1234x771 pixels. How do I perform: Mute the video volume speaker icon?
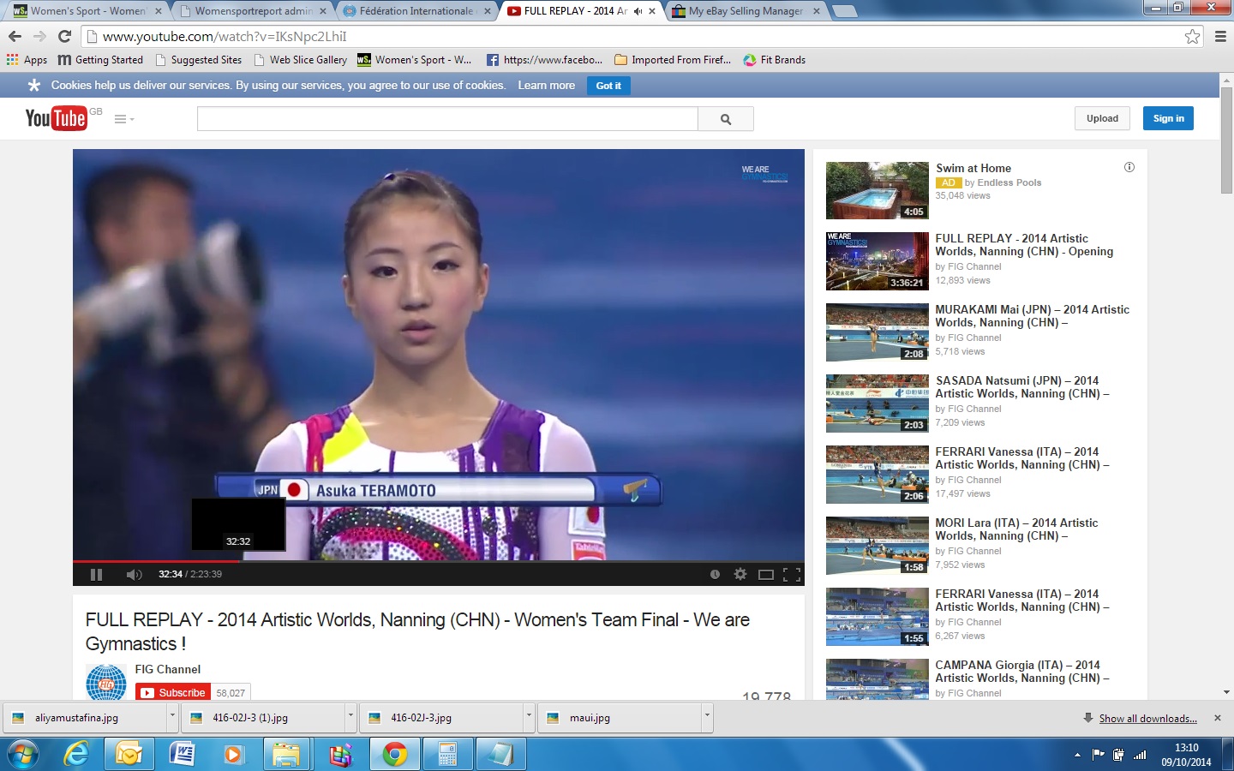[134, 575]
